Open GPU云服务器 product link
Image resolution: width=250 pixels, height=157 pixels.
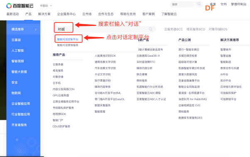(61, 95)
